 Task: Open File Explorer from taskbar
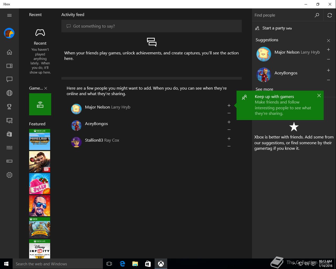(135, 264)
